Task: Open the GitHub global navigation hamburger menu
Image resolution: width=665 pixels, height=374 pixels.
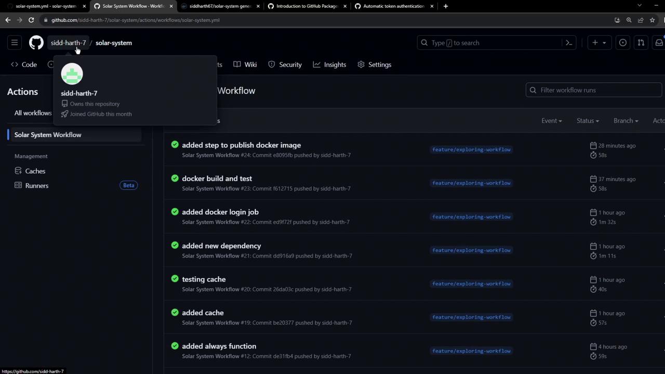Action: tap(15, 43)
